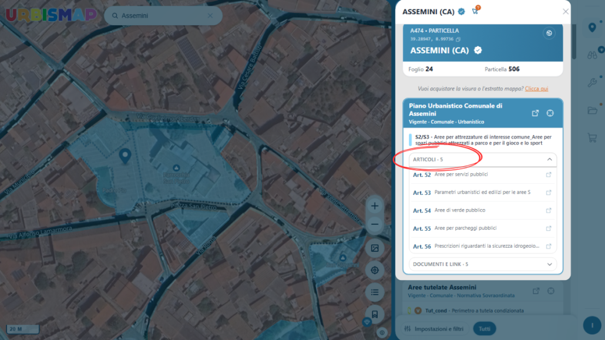Open the shopping cart in right sidebar
The height and width of the screenshot is (340, 605).
click(592, 138)
